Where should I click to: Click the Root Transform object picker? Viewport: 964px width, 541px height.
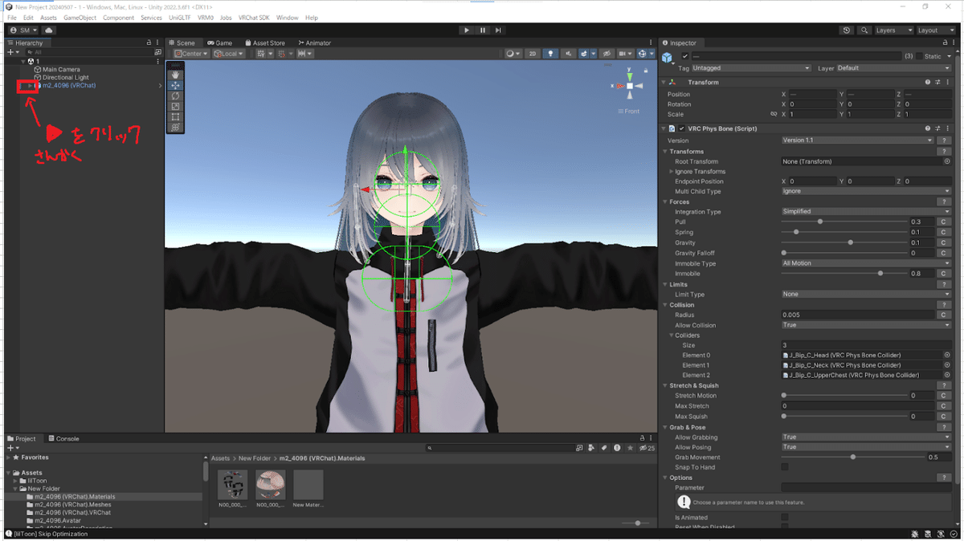947,161
